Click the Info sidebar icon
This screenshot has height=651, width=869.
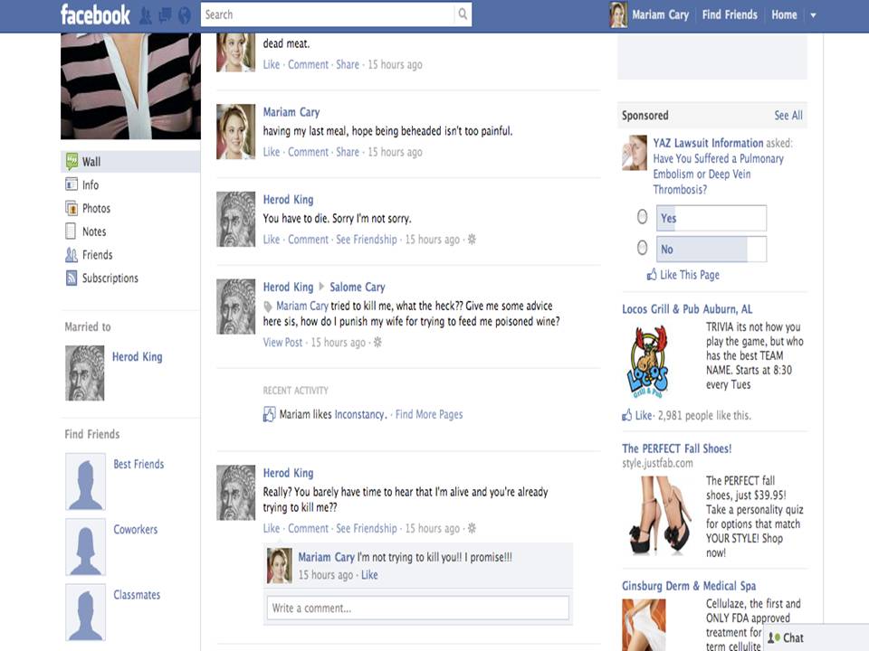pyautogui.click(x=72, y=184)
